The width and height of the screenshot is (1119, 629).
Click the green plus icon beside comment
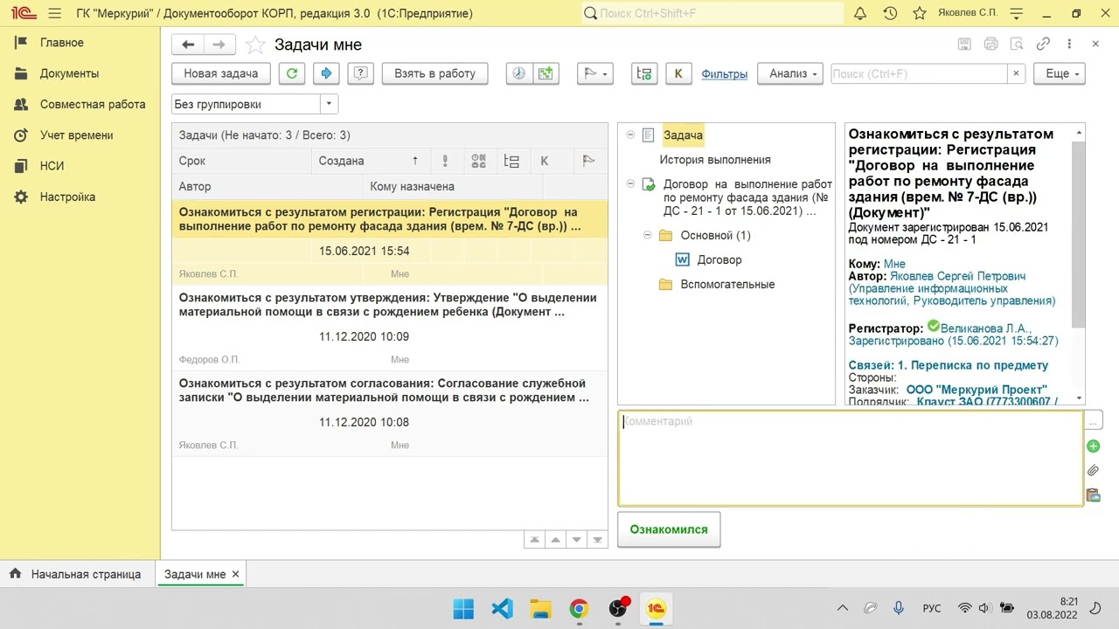pyautogui.click(x=1093, y=446)
